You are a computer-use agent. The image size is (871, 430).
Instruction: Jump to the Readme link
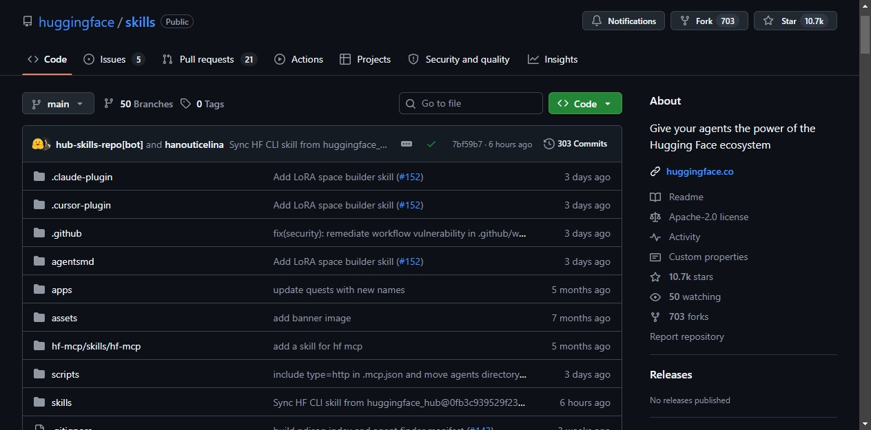point(686,197)
